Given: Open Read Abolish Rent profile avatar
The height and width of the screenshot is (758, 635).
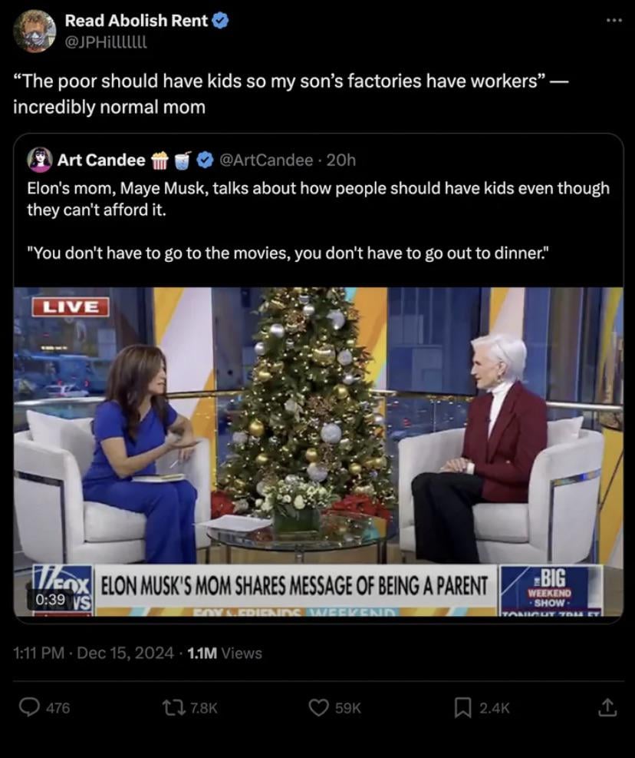Looking at the screenshot, I should tap(35, 31).
